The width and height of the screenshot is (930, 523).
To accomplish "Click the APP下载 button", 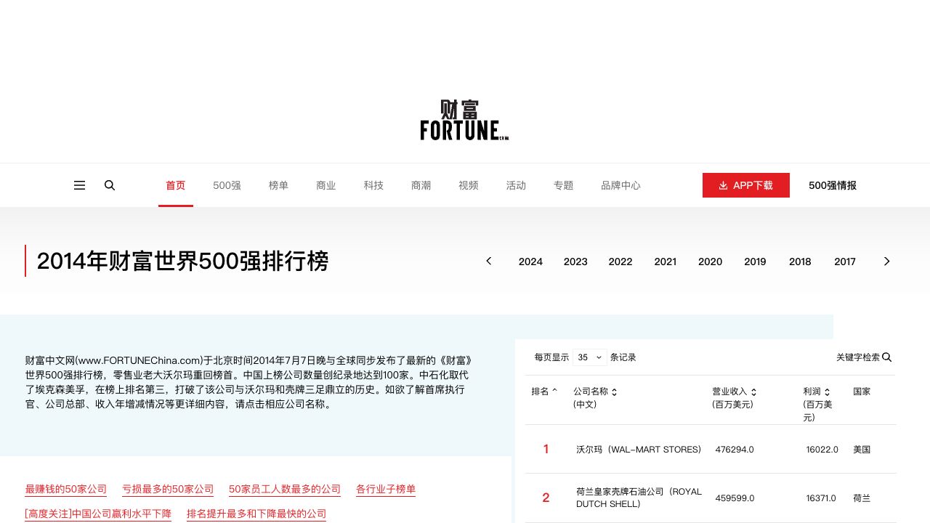I will (x=745, y=185).
